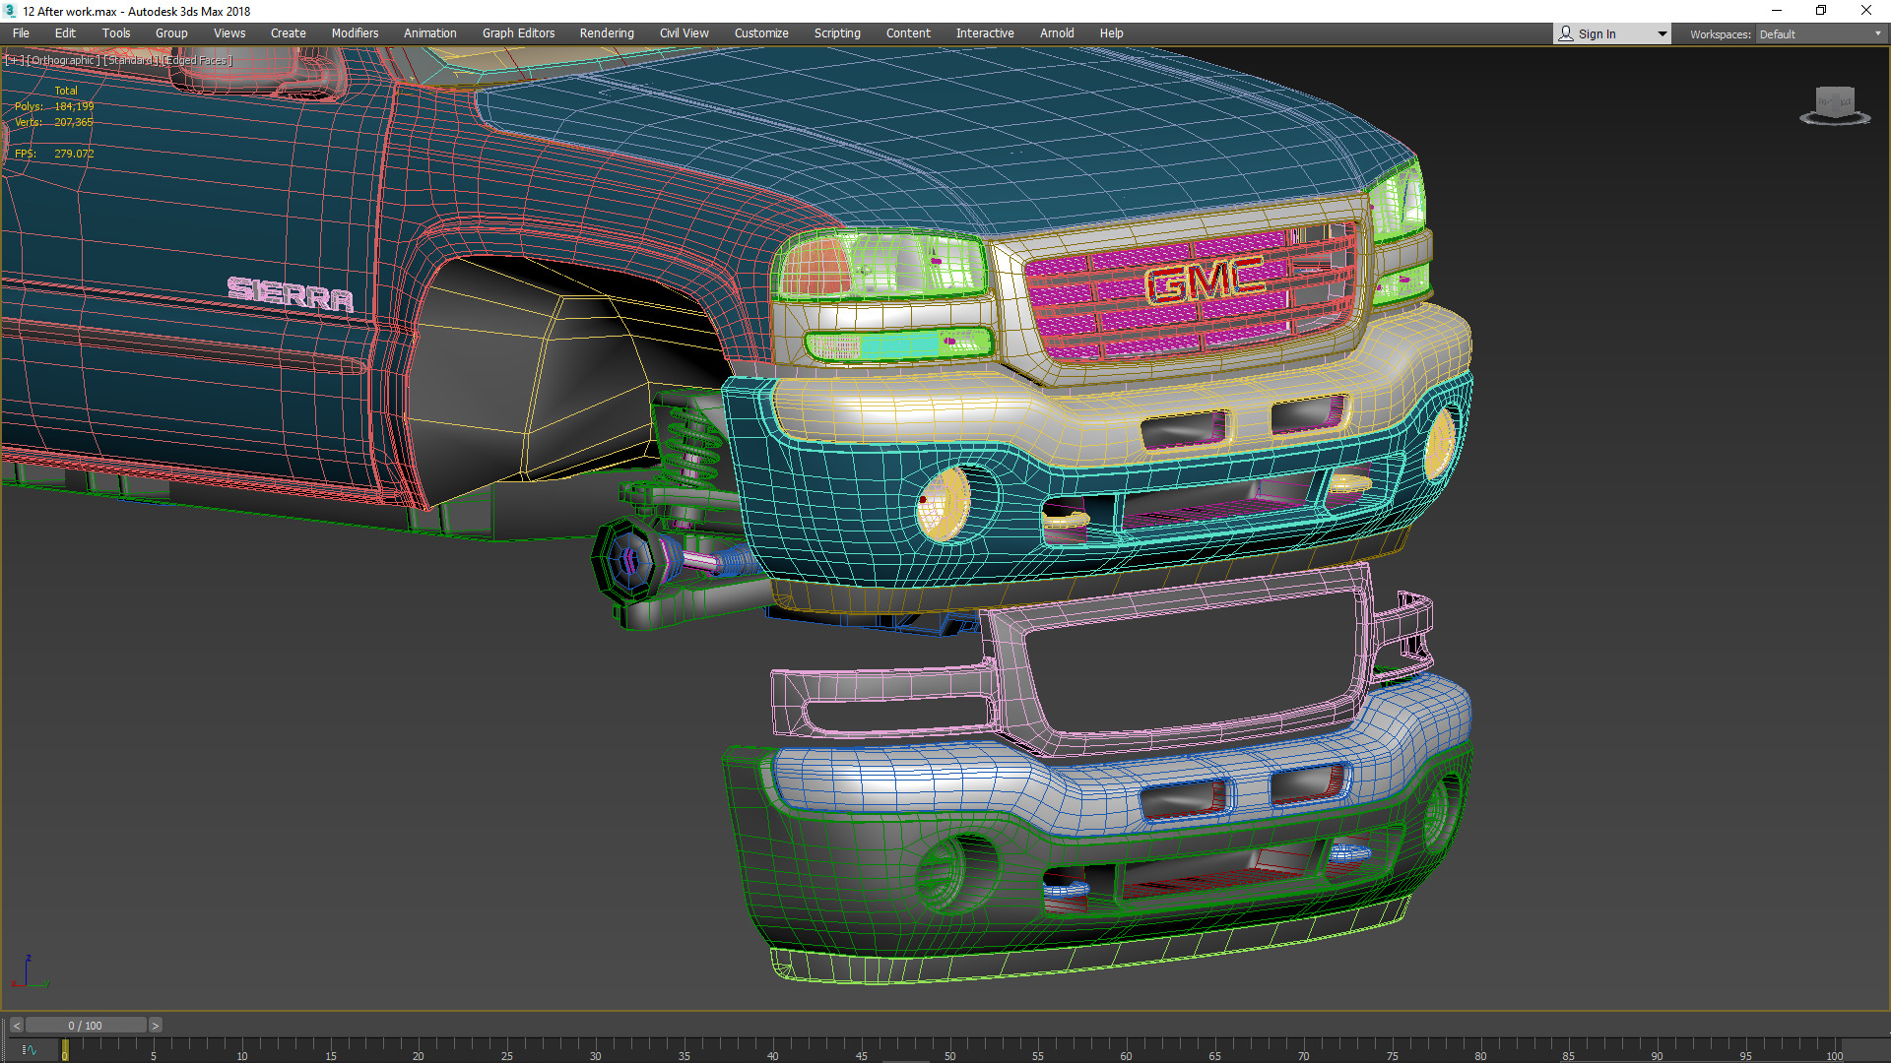Open Mini Curve Editor icon
The width and height of the screenshot is (1891, 1063).
29,1050
